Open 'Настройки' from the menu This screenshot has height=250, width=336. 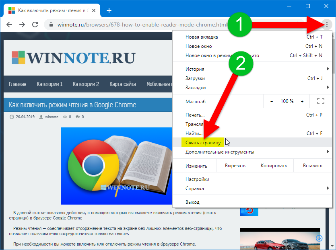point(252,179)
